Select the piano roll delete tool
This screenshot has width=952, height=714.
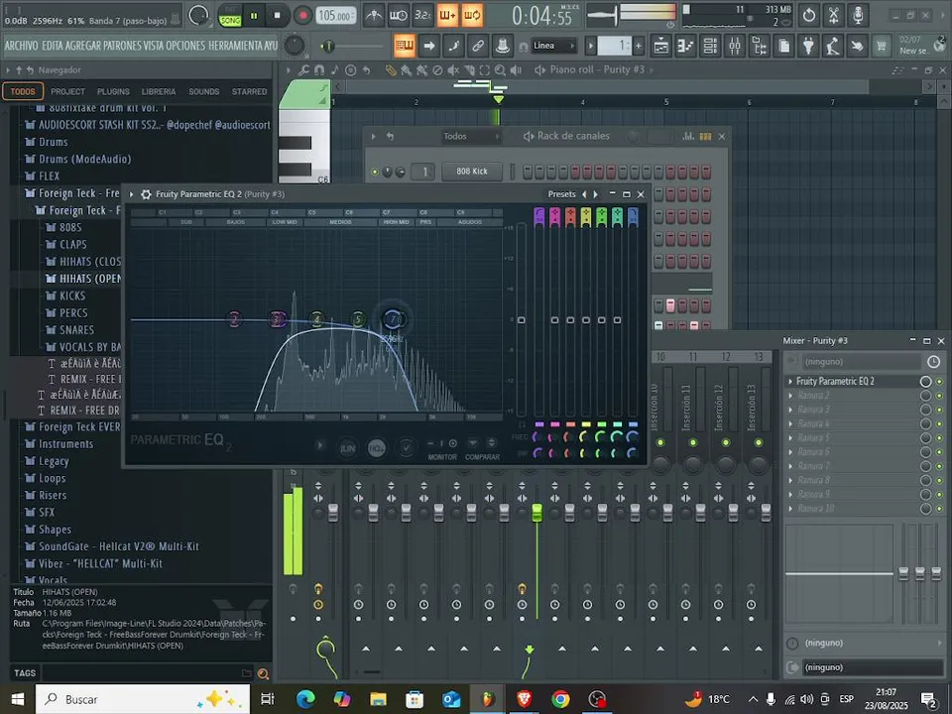[437, 70]
